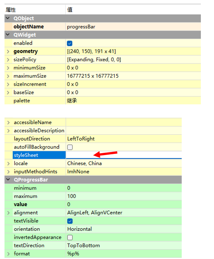Viewport: 214px width, 259px height.
Task: Click the textDirection value TopToBottom
Action: coord(83,245)
